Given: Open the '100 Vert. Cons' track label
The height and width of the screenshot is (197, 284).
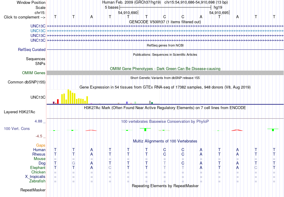Looking at the screenshot, I should click(x=17, y=128).
